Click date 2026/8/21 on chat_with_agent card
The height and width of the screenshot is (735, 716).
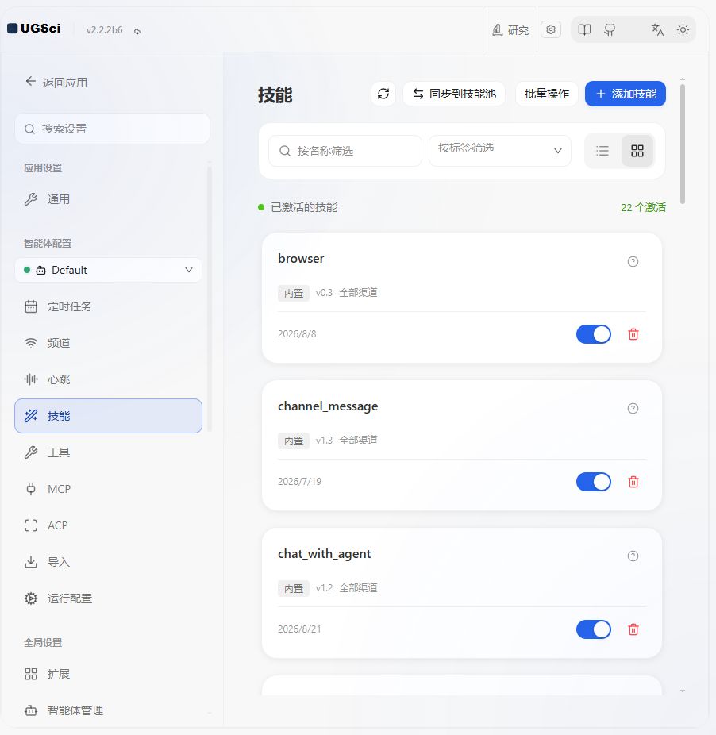pyautogui.click(x=299, y=629)
